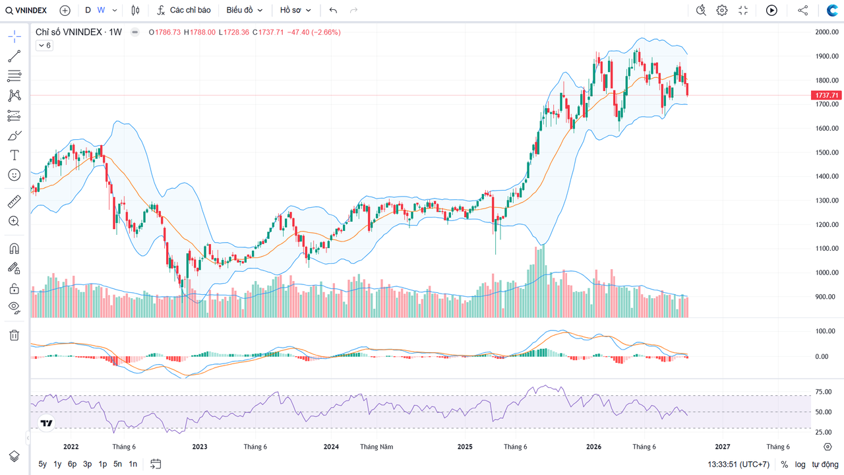Open the Các chỉ báo indicators menu
The image size is (844, 475).
(183, 11)
